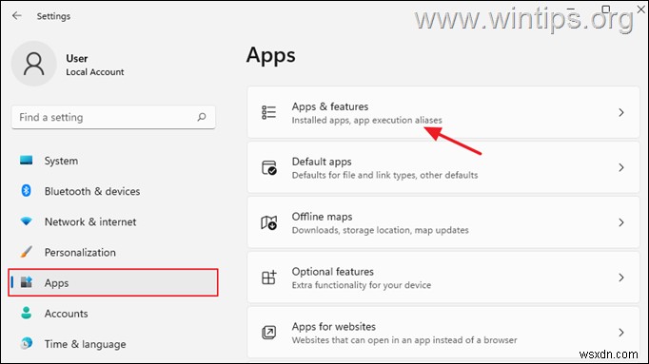649x364 pixels.
Task: Open Optional features page
Action: pos(443,278)
